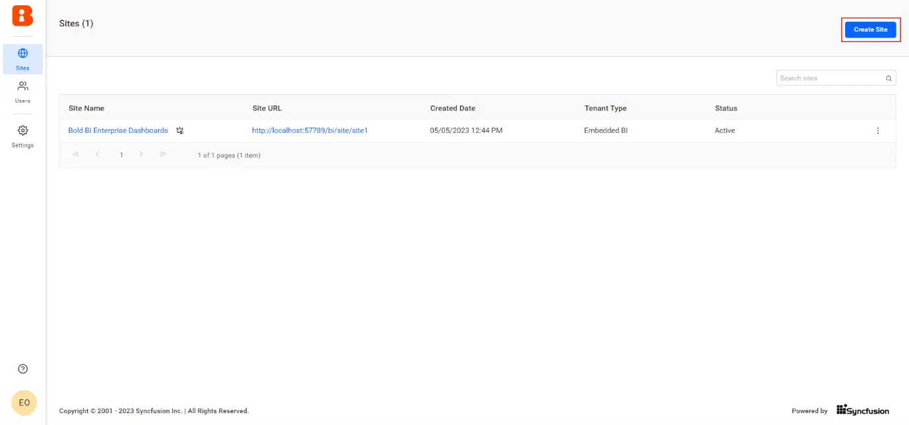Sort by Tenant Type column header

[x=605, y=109]
